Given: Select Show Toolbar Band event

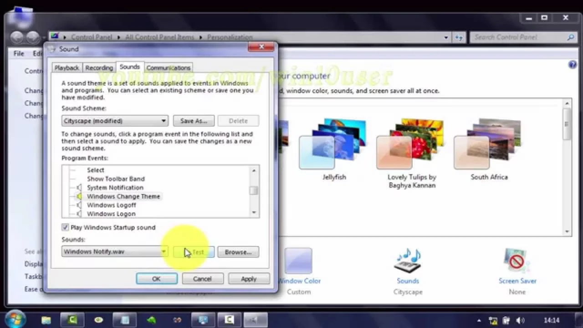Looking at the screenshot, I should tap(116, 179).
